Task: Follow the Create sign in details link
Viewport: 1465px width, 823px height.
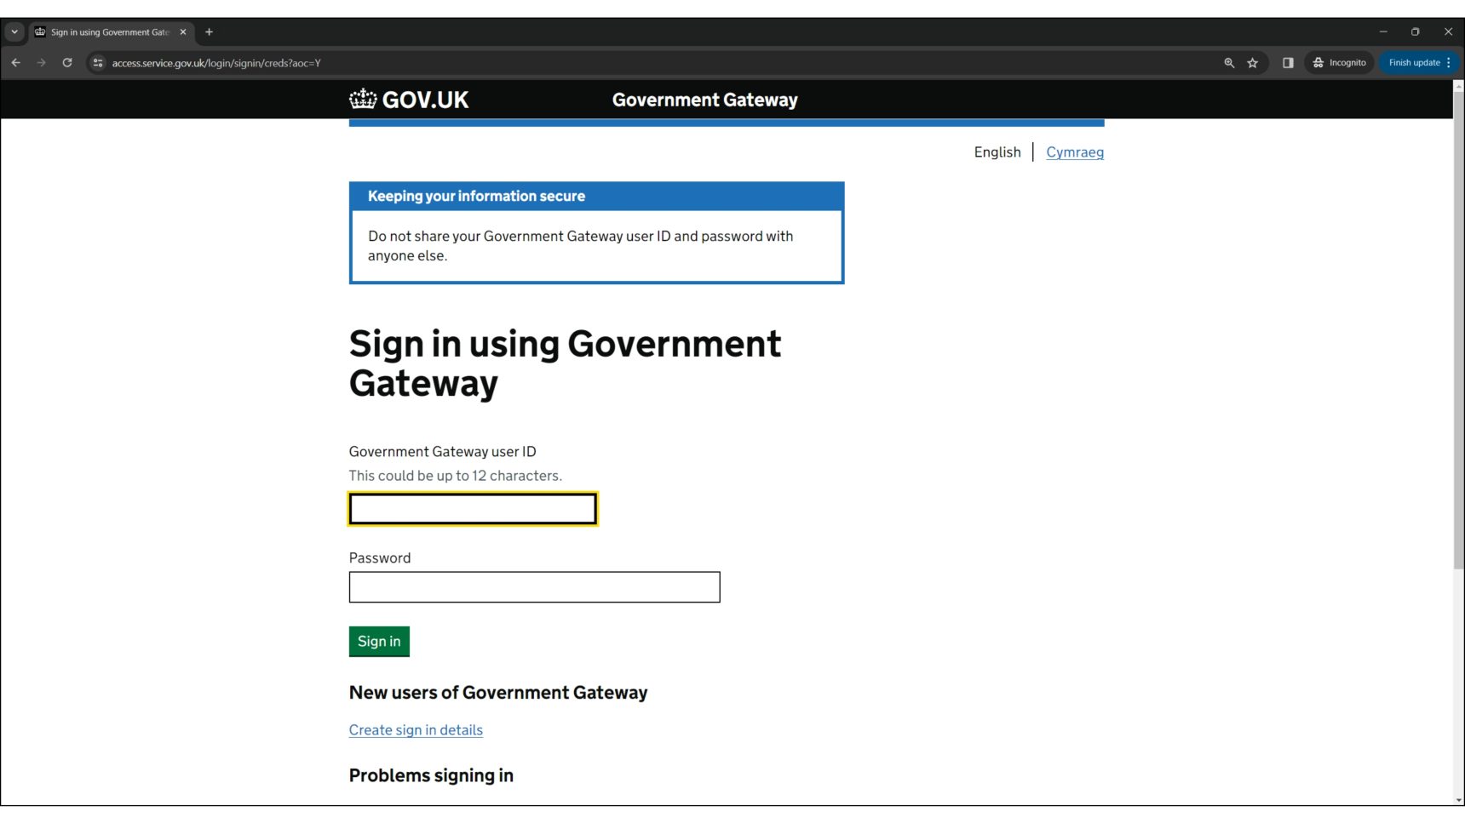Action: (x=416, y=730)
